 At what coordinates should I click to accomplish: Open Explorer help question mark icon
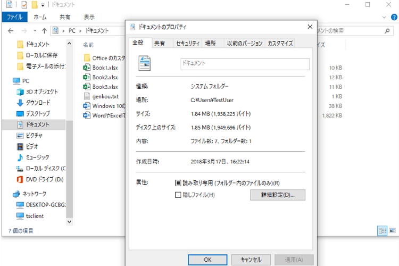pyautogui.click(x=394, y=17)
